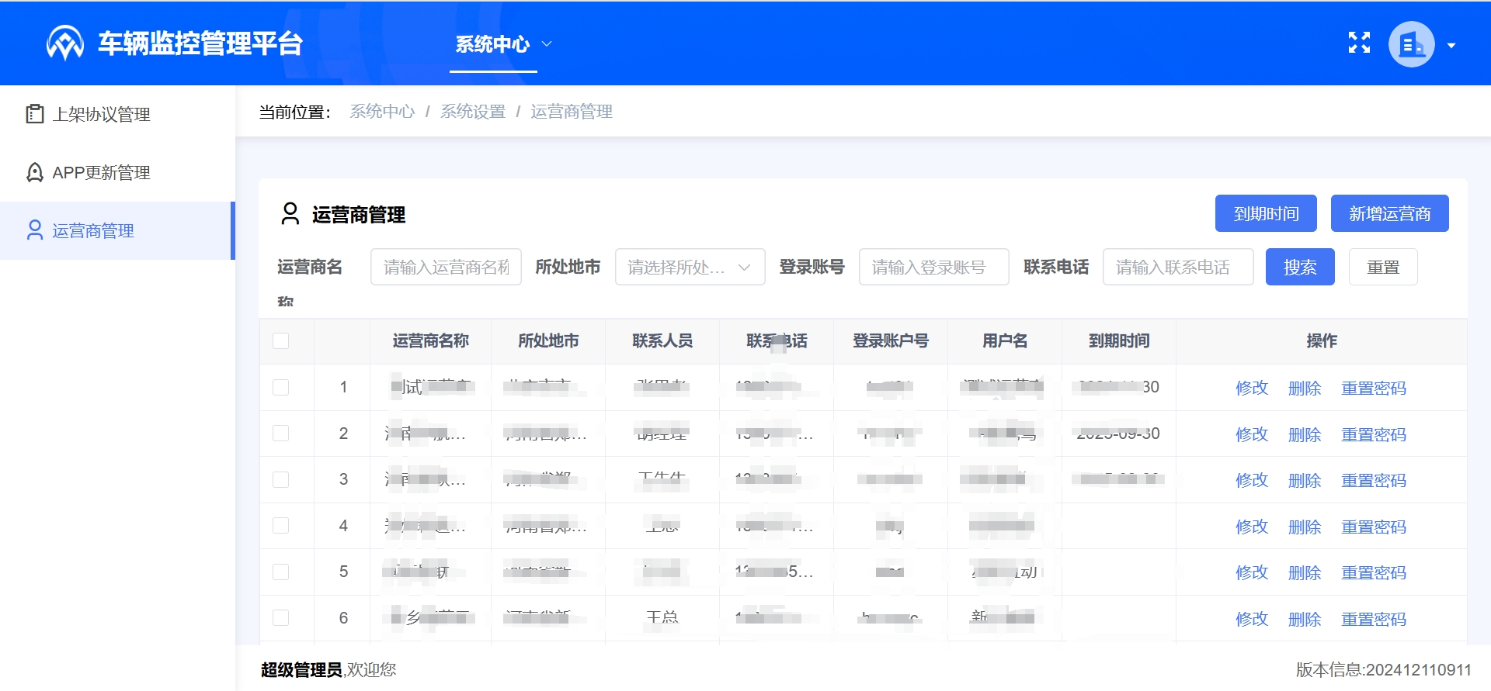This screenshot has height=691, width=1491.
Task: Check the checkbox for row 6
Action: pyautogui.click(x=281, y=618)
